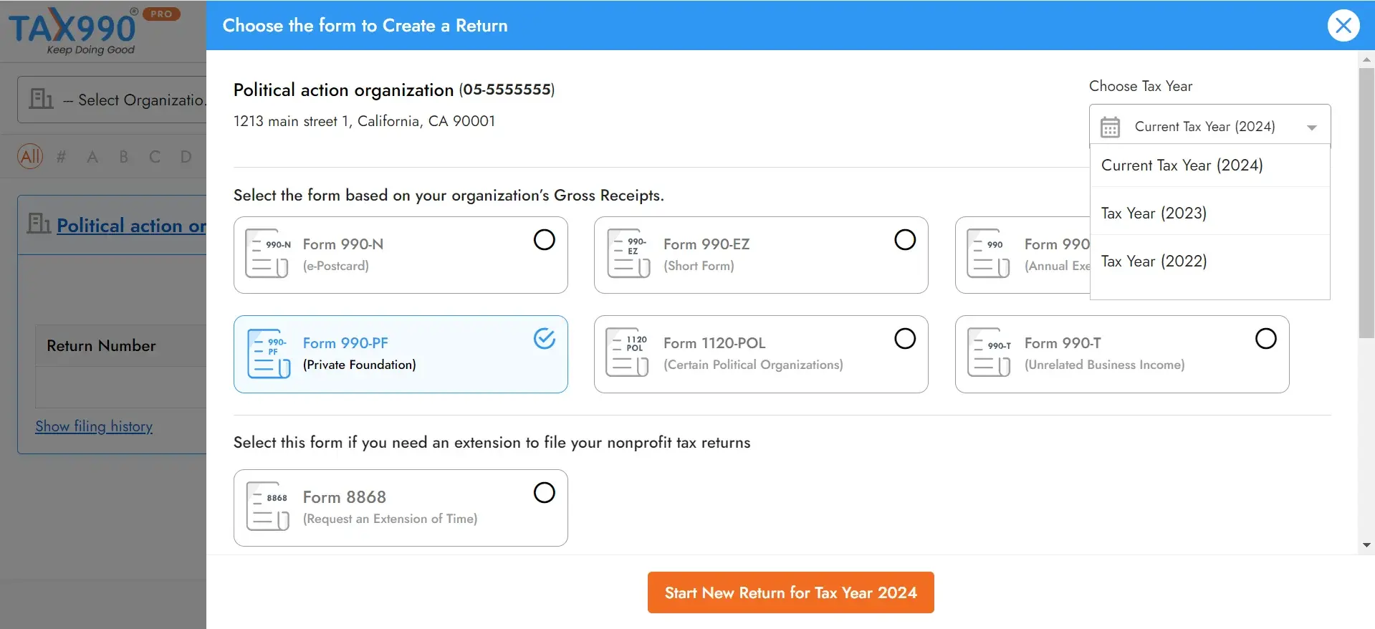
Task: Click the tax year dropdown arrow
Action: 1312,128
